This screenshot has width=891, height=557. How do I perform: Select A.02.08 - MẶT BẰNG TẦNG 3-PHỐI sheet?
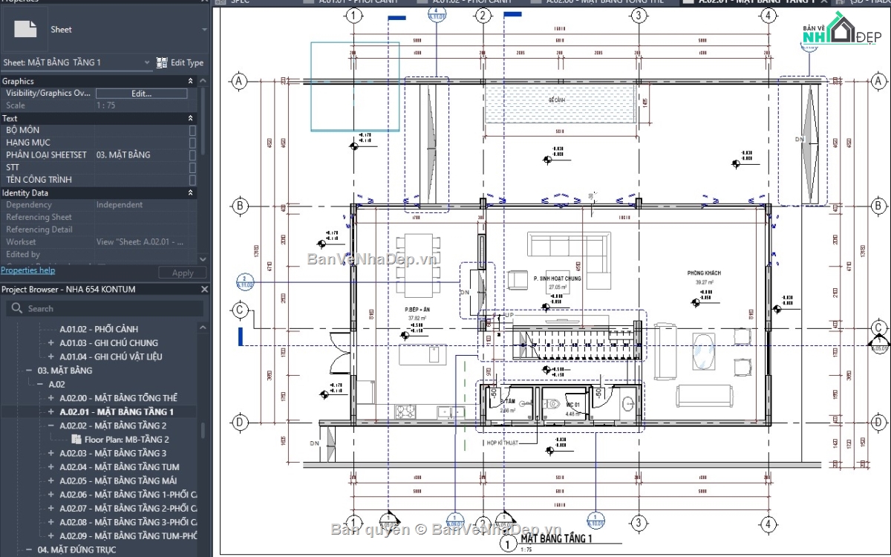(x=128, y=522)
